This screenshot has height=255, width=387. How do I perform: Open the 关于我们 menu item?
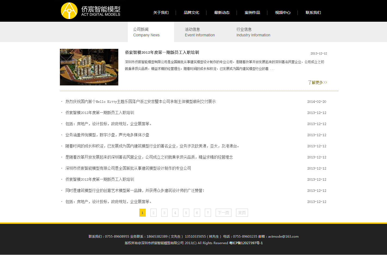(161, 12)
